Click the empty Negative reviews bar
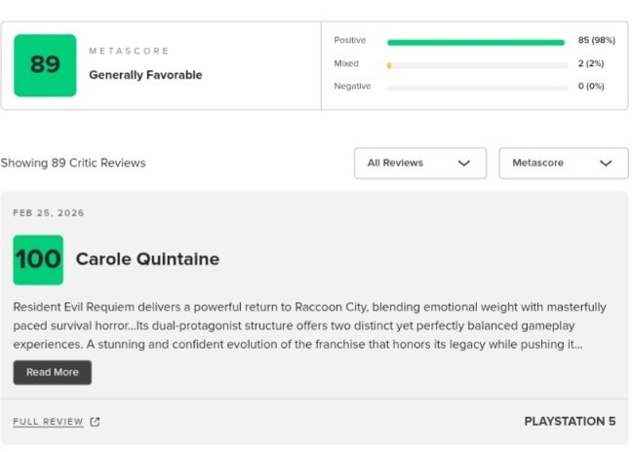This screenshot has width=632, height=452. 477,88
